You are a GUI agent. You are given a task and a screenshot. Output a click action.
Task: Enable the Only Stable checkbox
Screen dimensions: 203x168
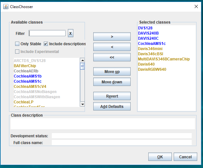[17, 44]
